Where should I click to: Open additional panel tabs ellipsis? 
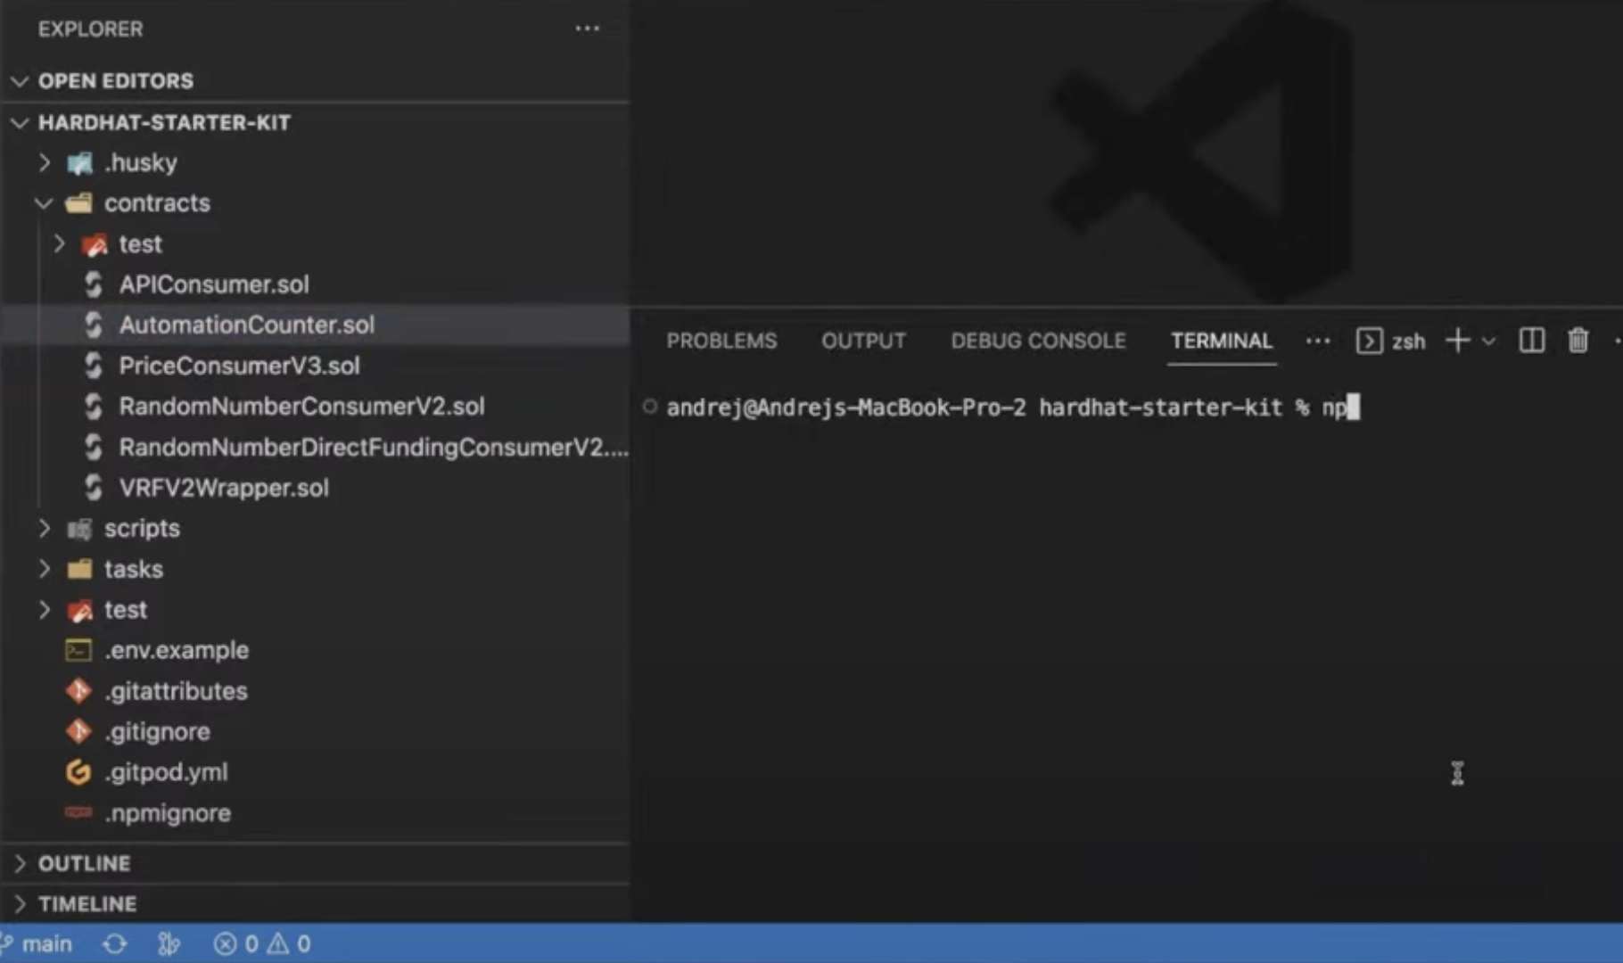coord(1317,342)
